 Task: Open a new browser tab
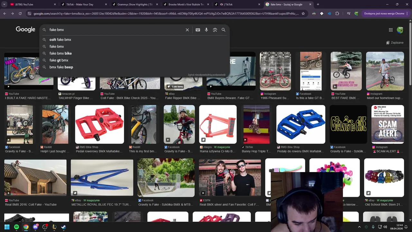318,5
